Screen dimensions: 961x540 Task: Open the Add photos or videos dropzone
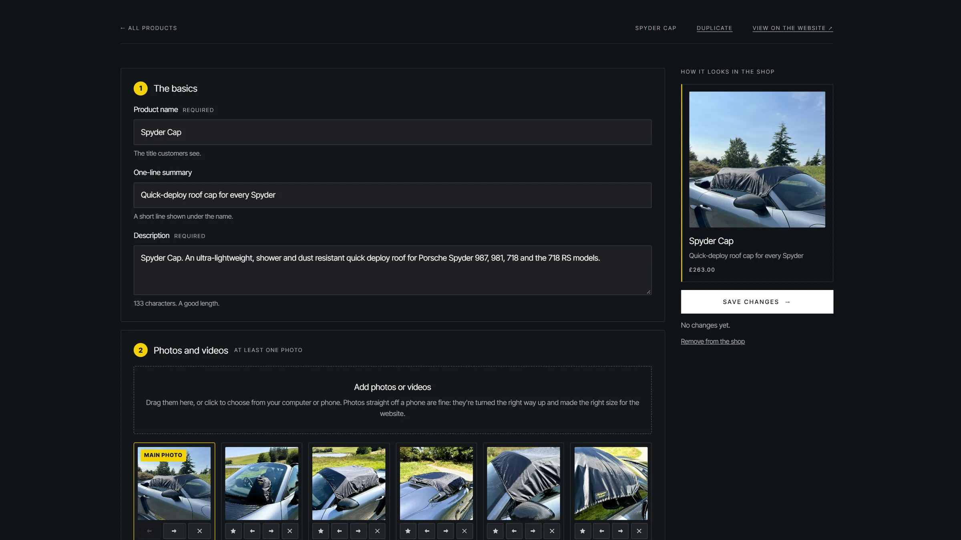coord(392,400)
